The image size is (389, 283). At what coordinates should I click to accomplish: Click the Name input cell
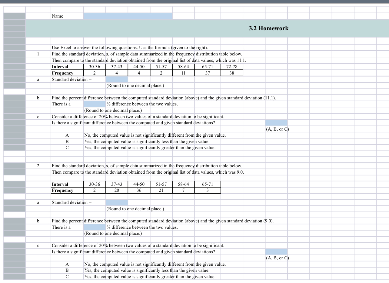[x=127, y=16]
